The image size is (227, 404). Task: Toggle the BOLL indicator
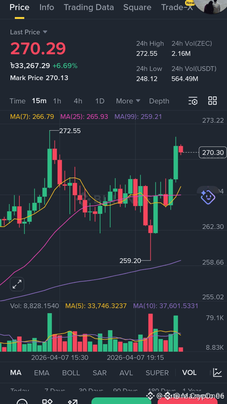click(x=71, y=373)
